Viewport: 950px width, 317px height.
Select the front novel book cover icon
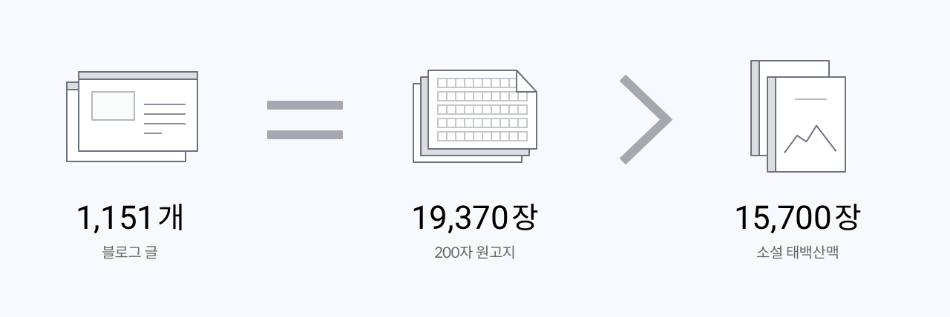coord(806,124)
